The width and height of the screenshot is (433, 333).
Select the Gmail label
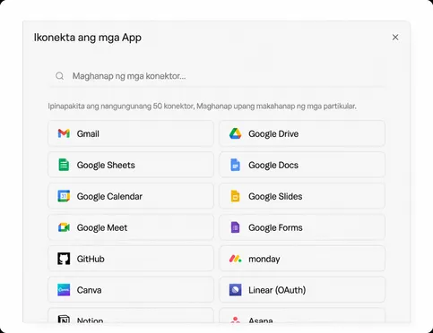tap(88, 133)
